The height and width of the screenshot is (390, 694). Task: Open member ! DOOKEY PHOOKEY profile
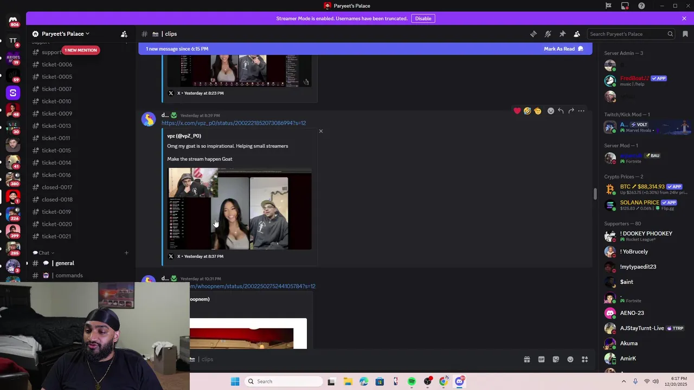point(645,236)
